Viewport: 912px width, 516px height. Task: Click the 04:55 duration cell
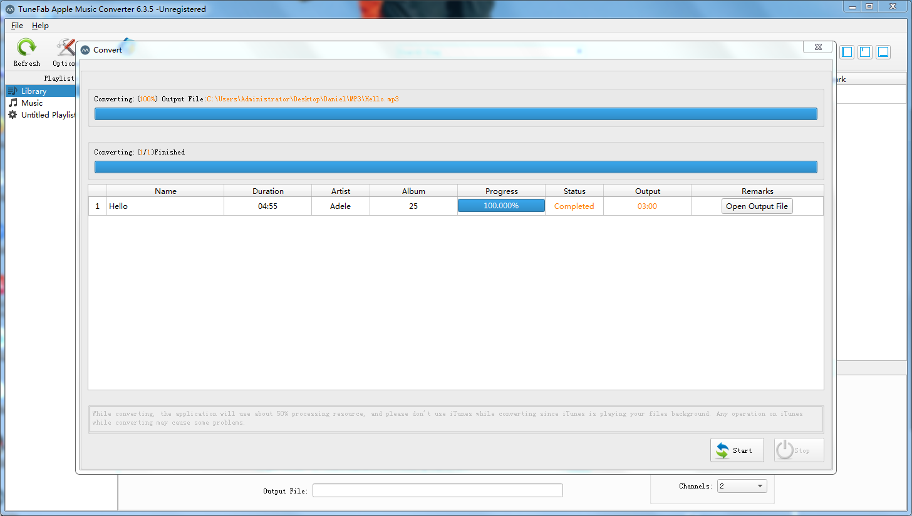pyautogui.click(x=268, y=206)
